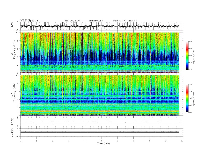
Task: Click the "4" kHz tick on ch.2 frequency axis
Action: 18,100
